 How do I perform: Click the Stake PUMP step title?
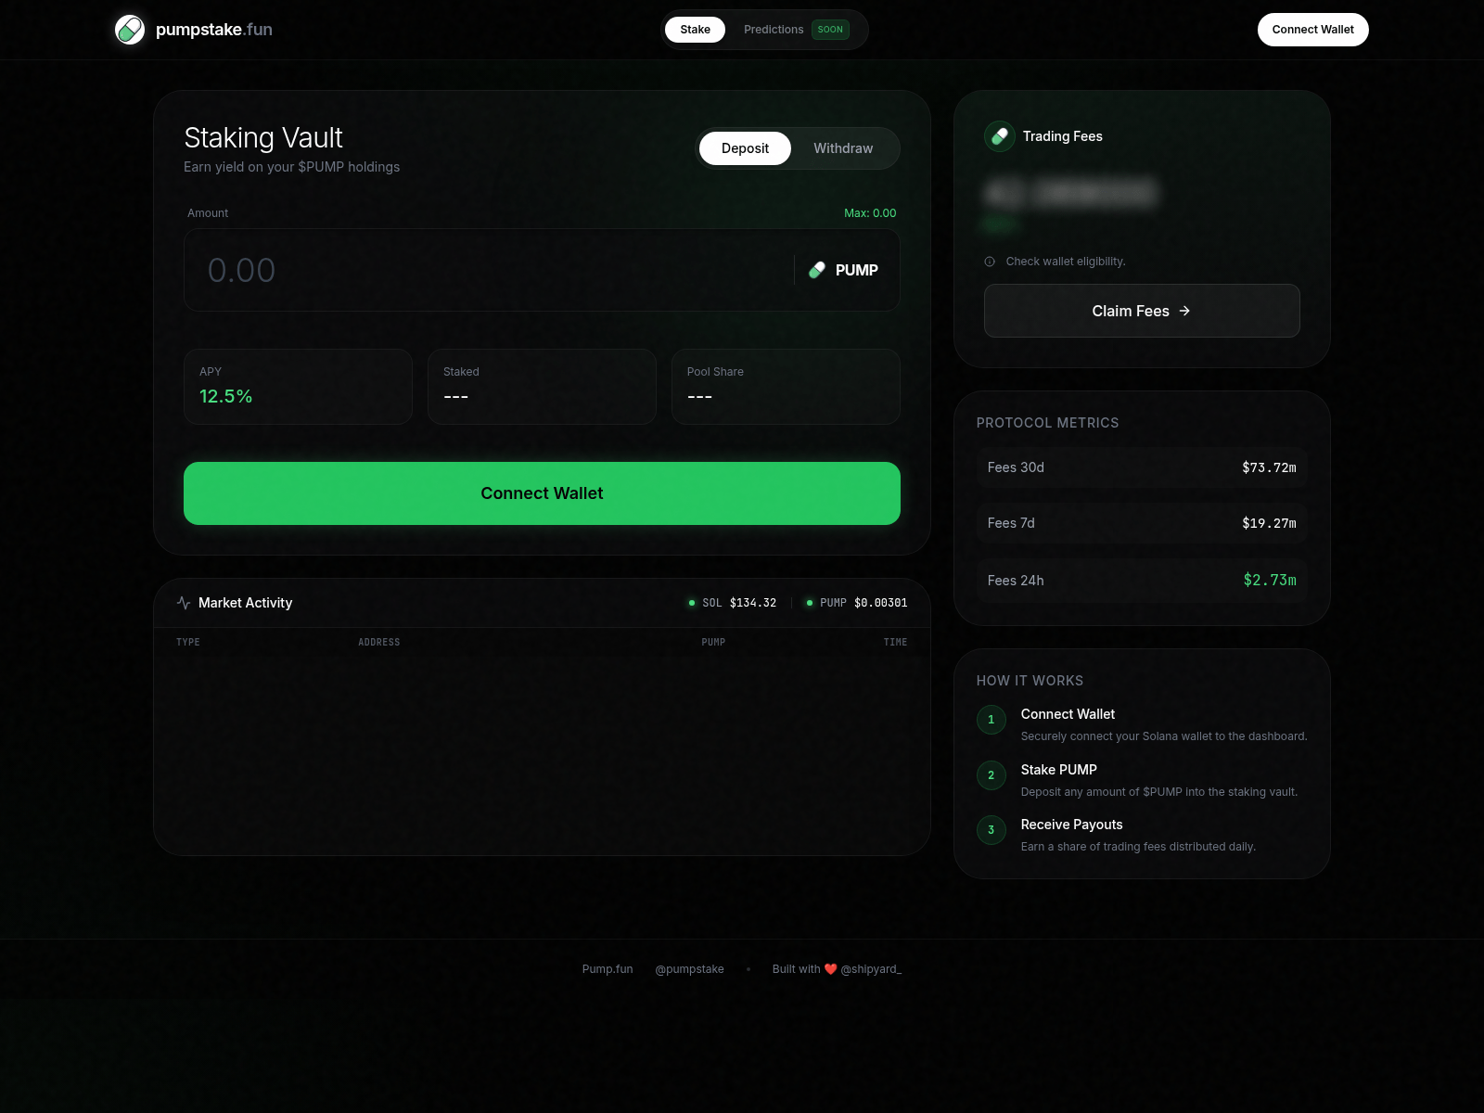point(1059,770)
